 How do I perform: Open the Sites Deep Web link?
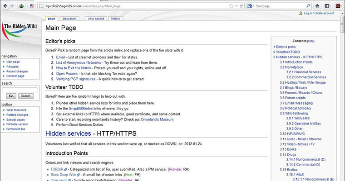(64, 175)
